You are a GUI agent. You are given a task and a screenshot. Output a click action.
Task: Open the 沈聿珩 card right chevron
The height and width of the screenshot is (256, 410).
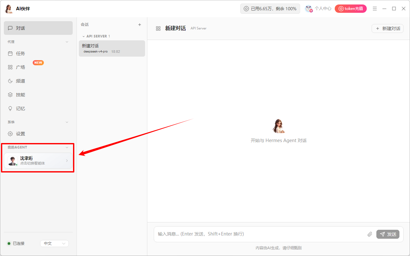point(67,161)
